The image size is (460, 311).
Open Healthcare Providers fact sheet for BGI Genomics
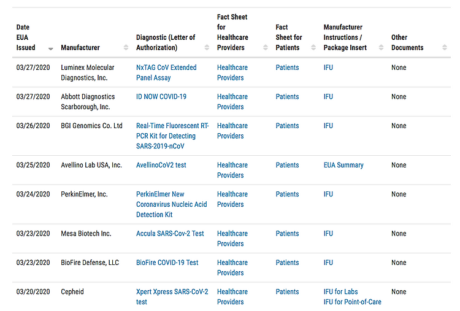pos(232,131)
